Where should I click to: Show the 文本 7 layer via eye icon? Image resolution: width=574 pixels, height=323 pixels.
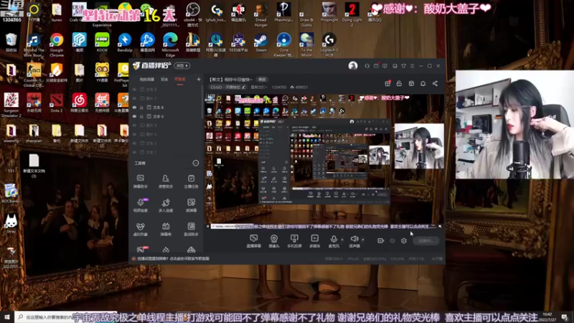point(134,152)
